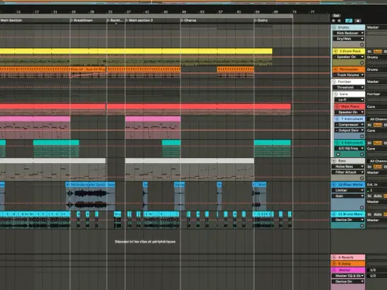Open the Ext. In input routing chooser
This screenshot has width=387, height=290.
click(376, 184)
